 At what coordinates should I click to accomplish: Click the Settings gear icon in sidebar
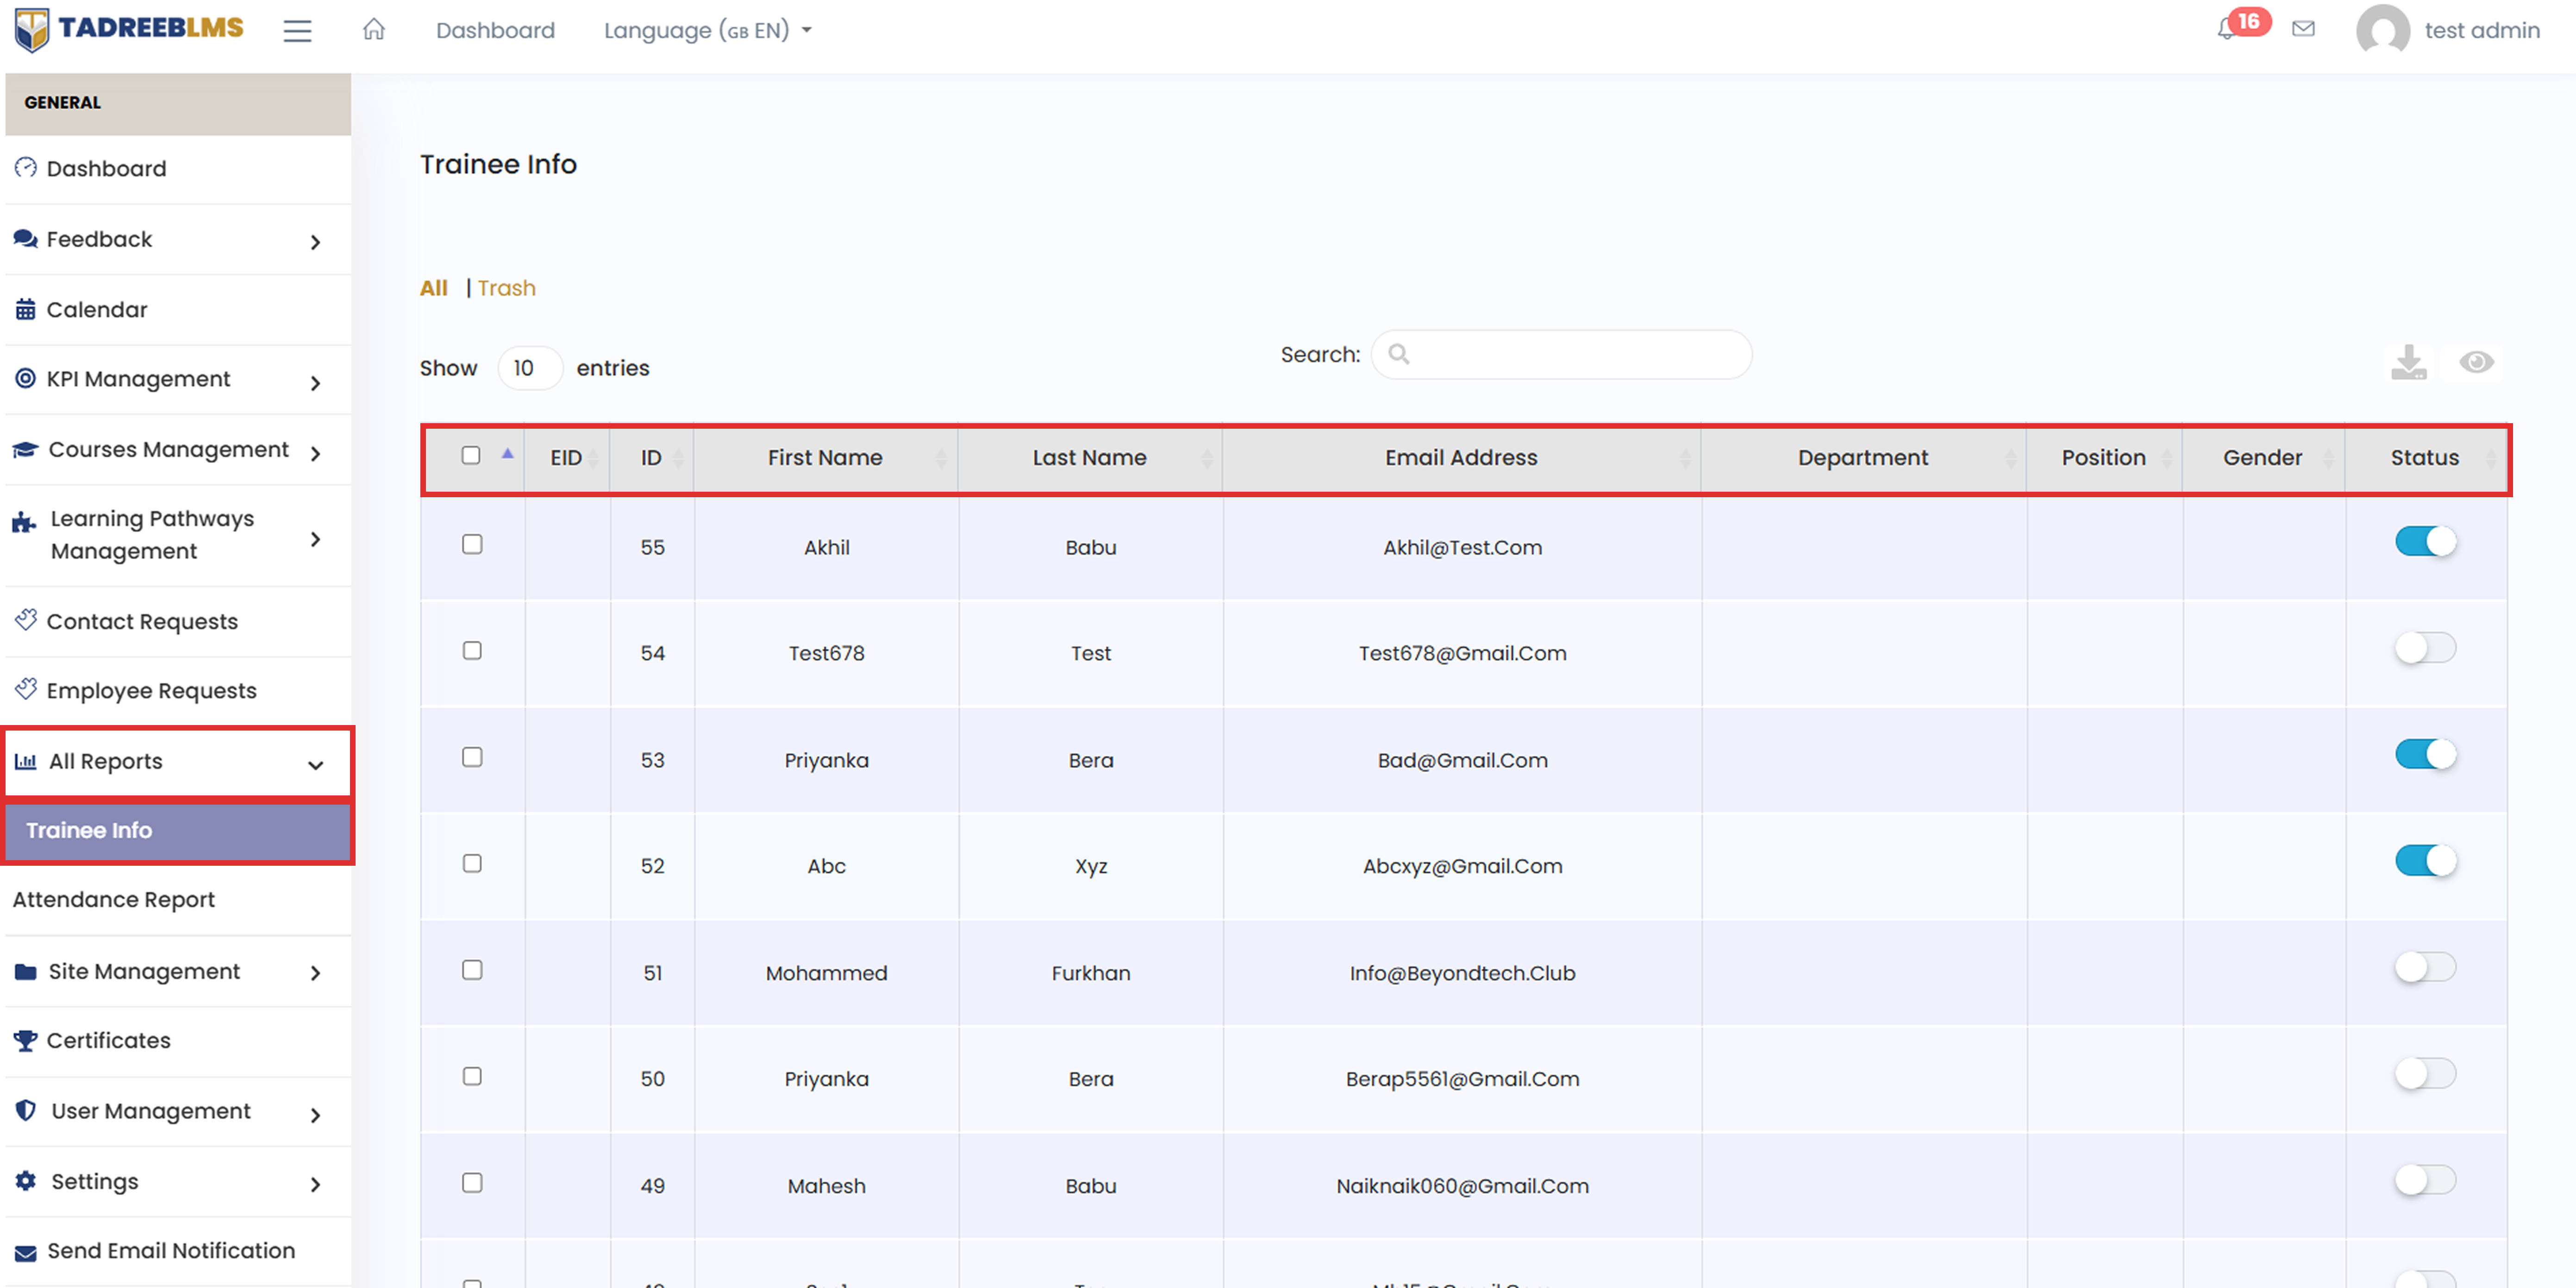pos(26,1180)
